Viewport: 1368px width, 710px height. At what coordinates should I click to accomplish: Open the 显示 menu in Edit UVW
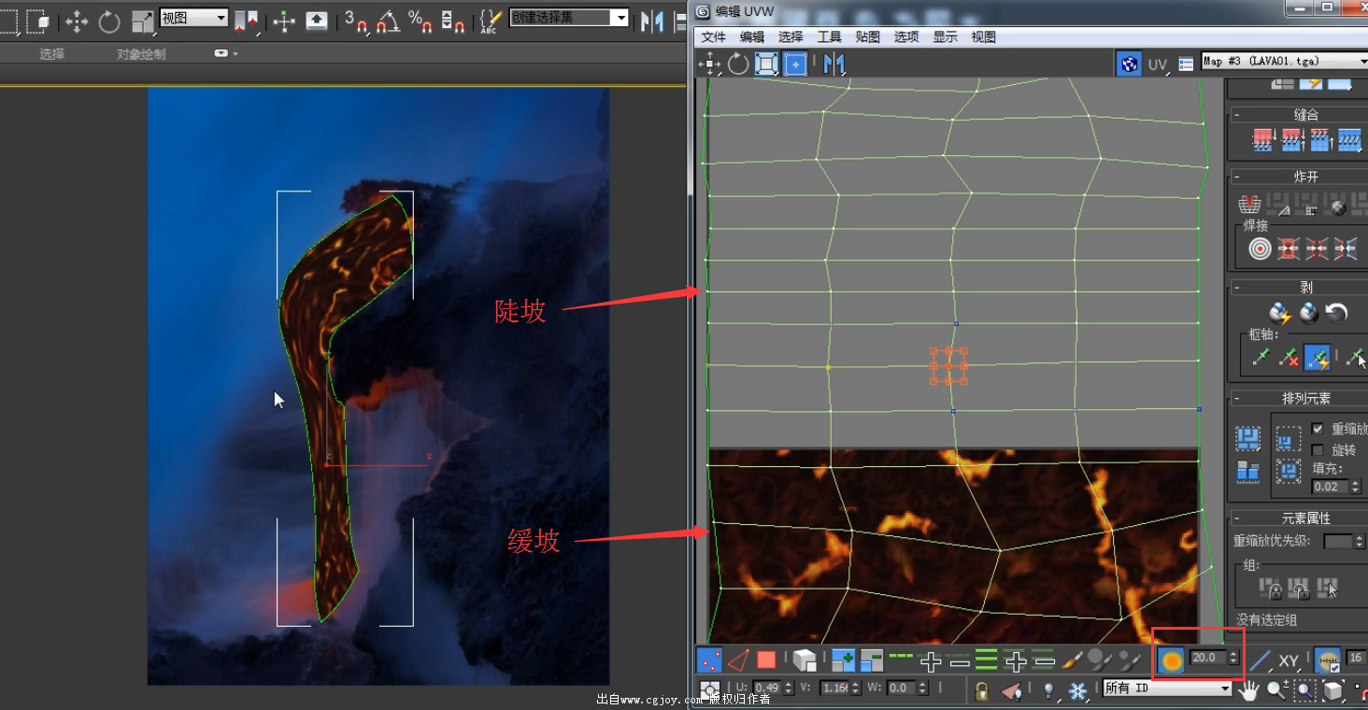click(946, 37)
